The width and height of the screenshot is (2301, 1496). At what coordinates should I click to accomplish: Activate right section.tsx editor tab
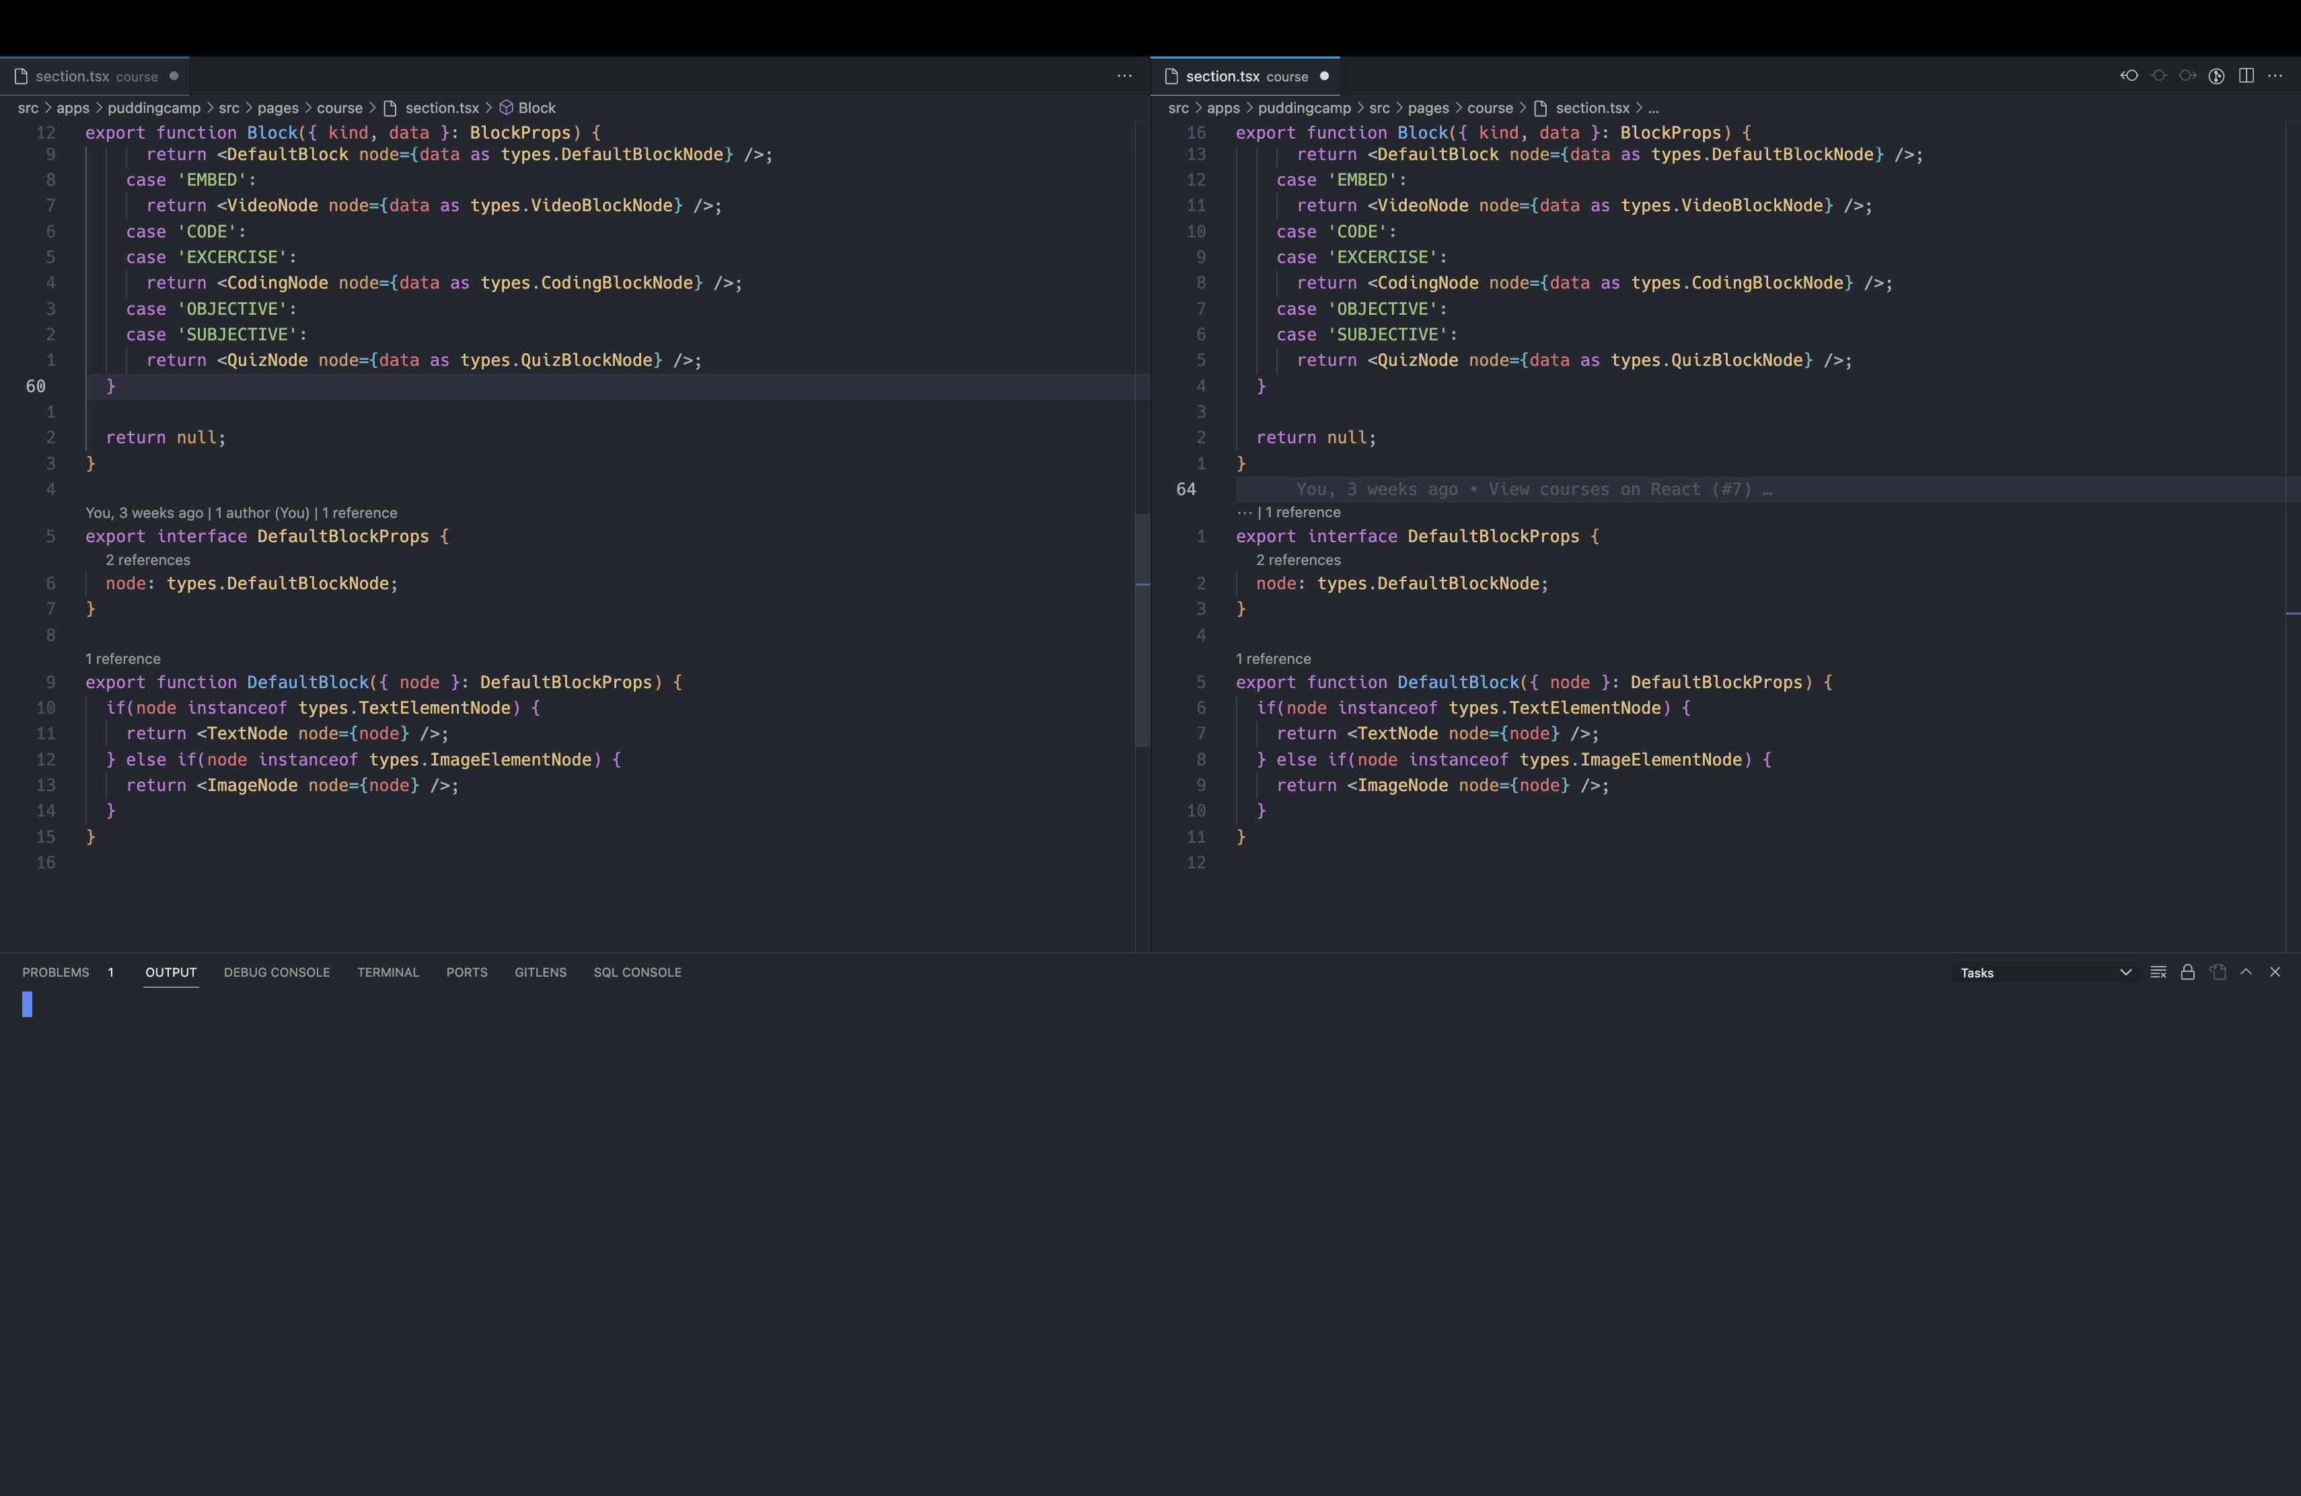click(1245, 76)
